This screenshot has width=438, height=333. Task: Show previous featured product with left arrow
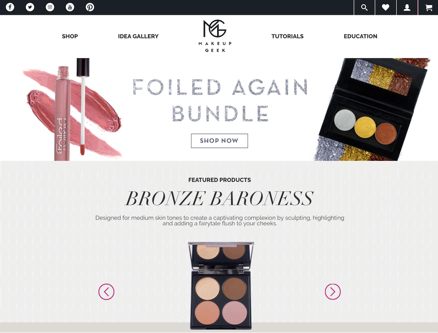pos(106,292)
